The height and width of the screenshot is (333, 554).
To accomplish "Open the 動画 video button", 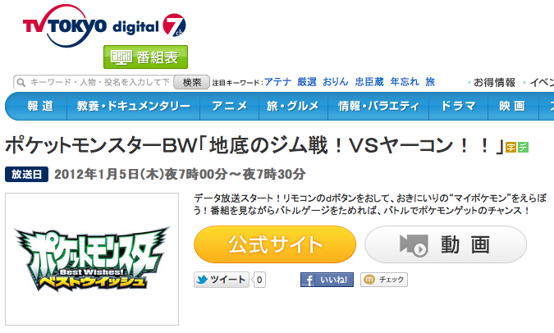I will (446, 244).
